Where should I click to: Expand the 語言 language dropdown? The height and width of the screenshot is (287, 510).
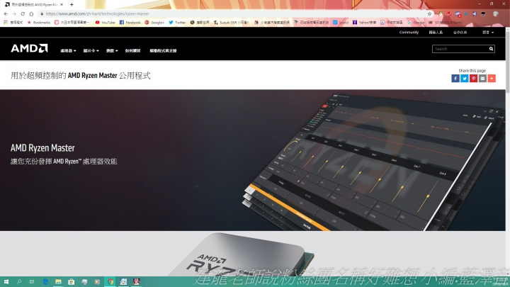pos(488,32)
